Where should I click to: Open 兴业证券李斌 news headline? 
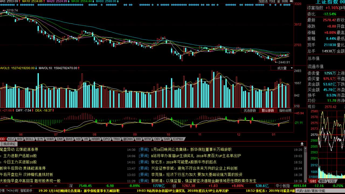pos(194,168)
